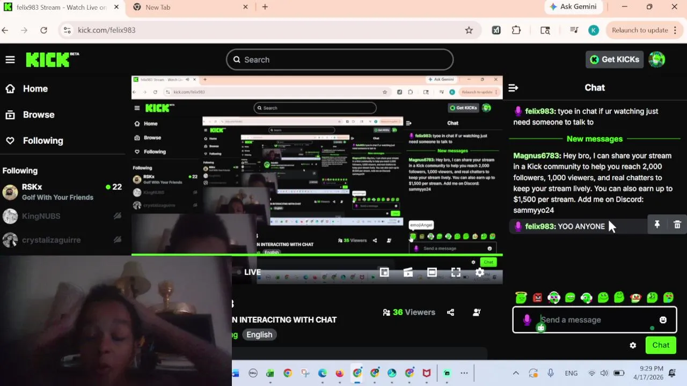Open the Chrome profile K avatar
687x386 pixels.
point(594,30)
